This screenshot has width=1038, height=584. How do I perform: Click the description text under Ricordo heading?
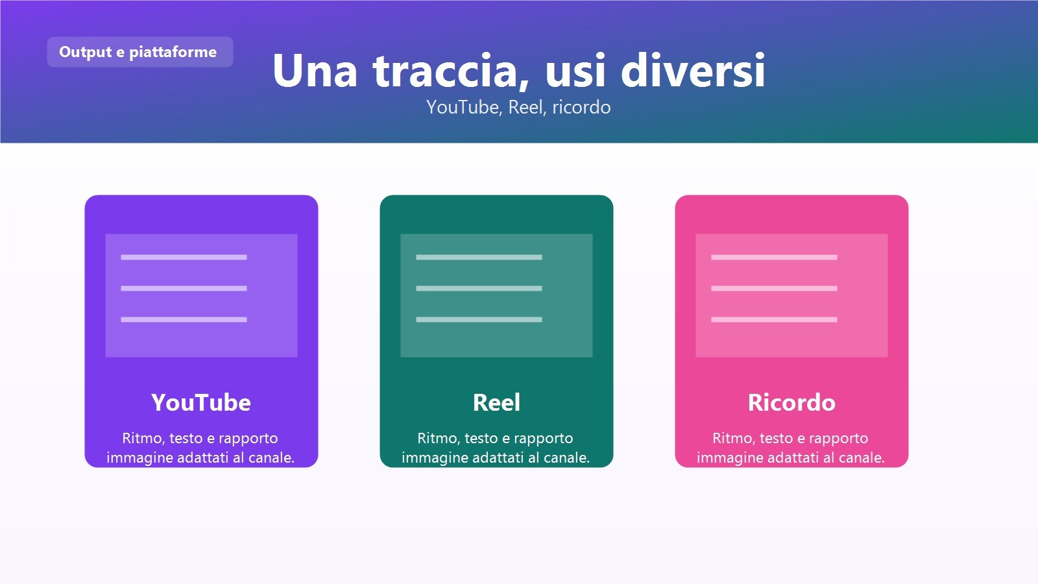point(791,448)
